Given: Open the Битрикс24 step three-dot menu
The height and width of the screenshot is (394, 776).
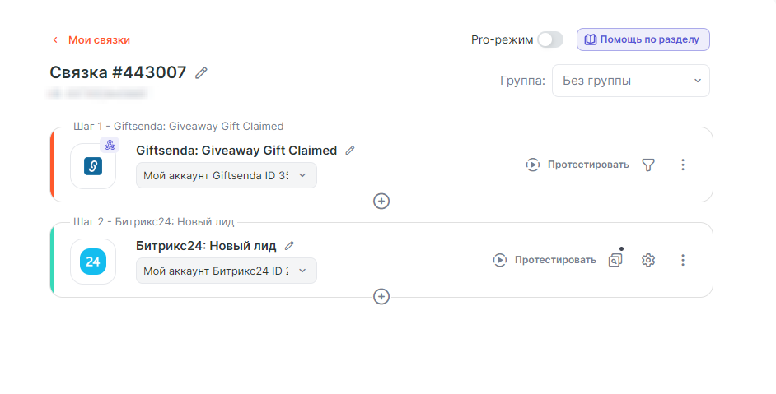Looking at the screenshot, I should click(x=682, y=260).
